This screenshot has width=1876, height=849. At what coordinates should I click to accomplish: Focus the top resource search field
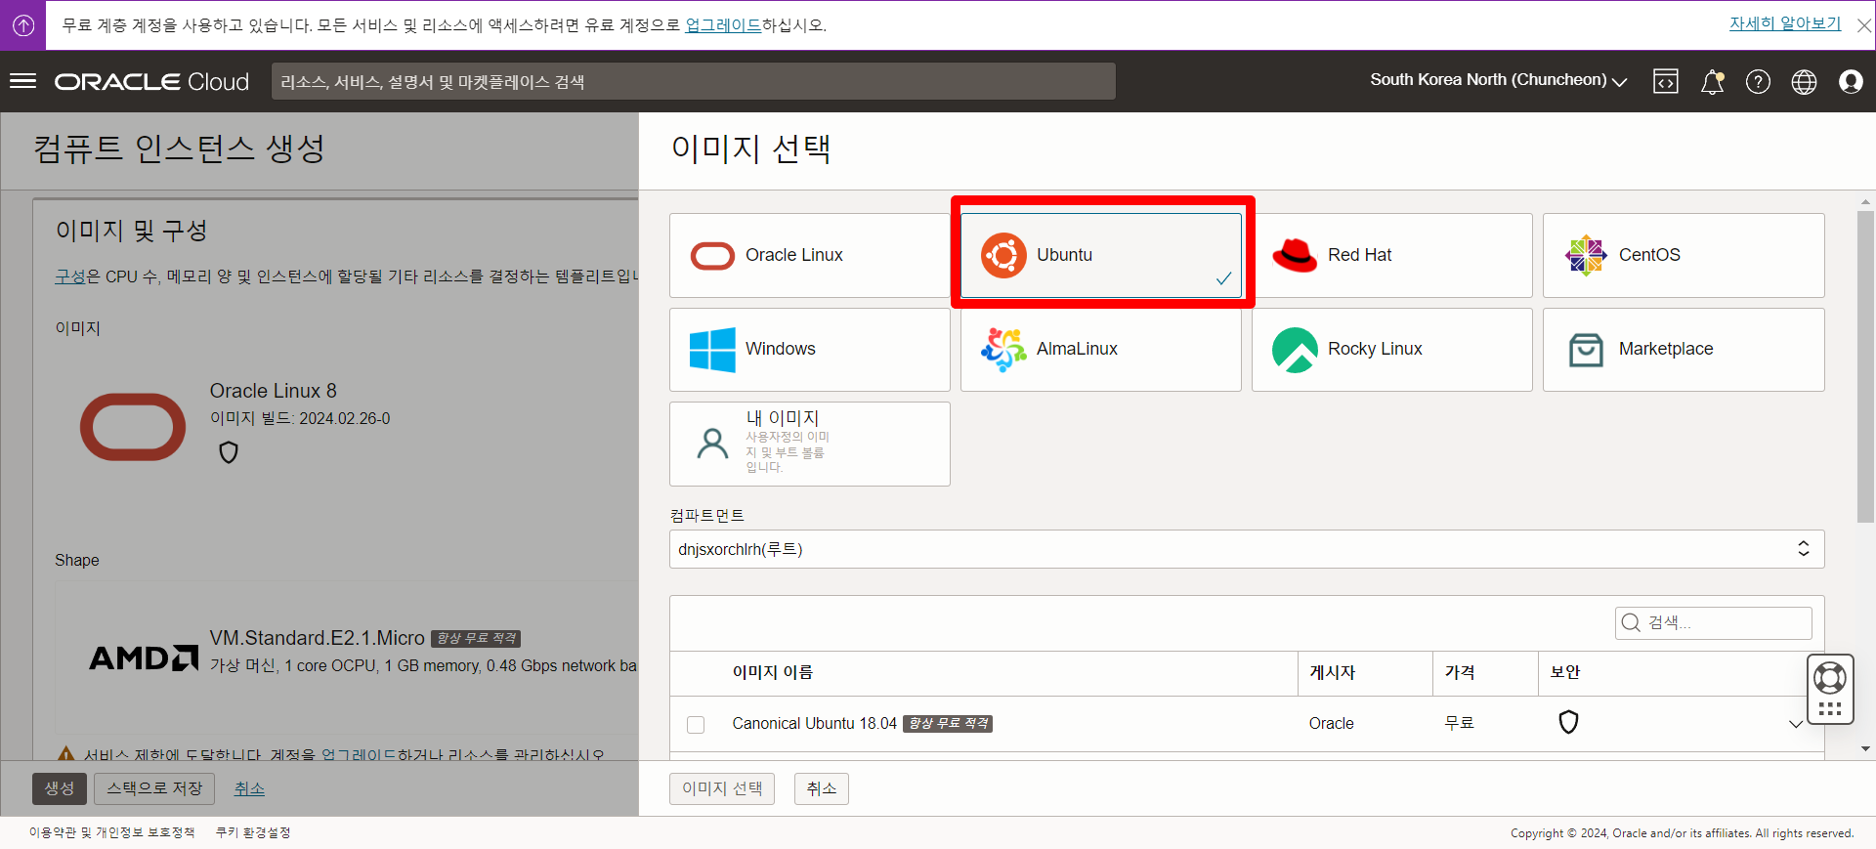[x=694, y=82]
